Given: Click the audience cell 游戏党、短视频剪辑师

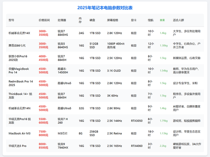Looking at the screenshot, I should [187, 121].
